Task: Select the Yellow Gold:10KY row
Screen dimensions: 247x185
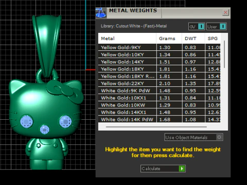Action: pos(160,54)
